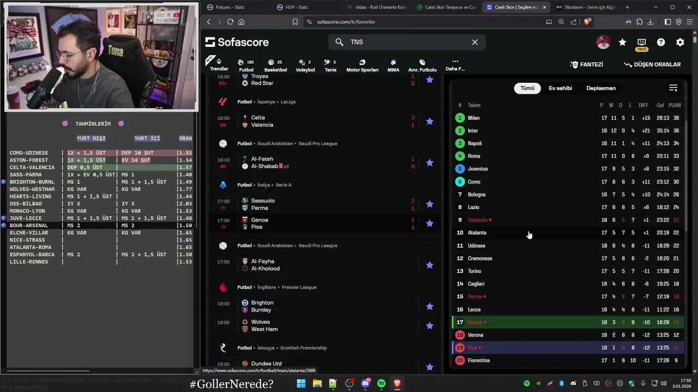The height and width of the screenshot is (392, 698).
Task: Open the Sofascore logo home link
Action: tap(237, 42)
